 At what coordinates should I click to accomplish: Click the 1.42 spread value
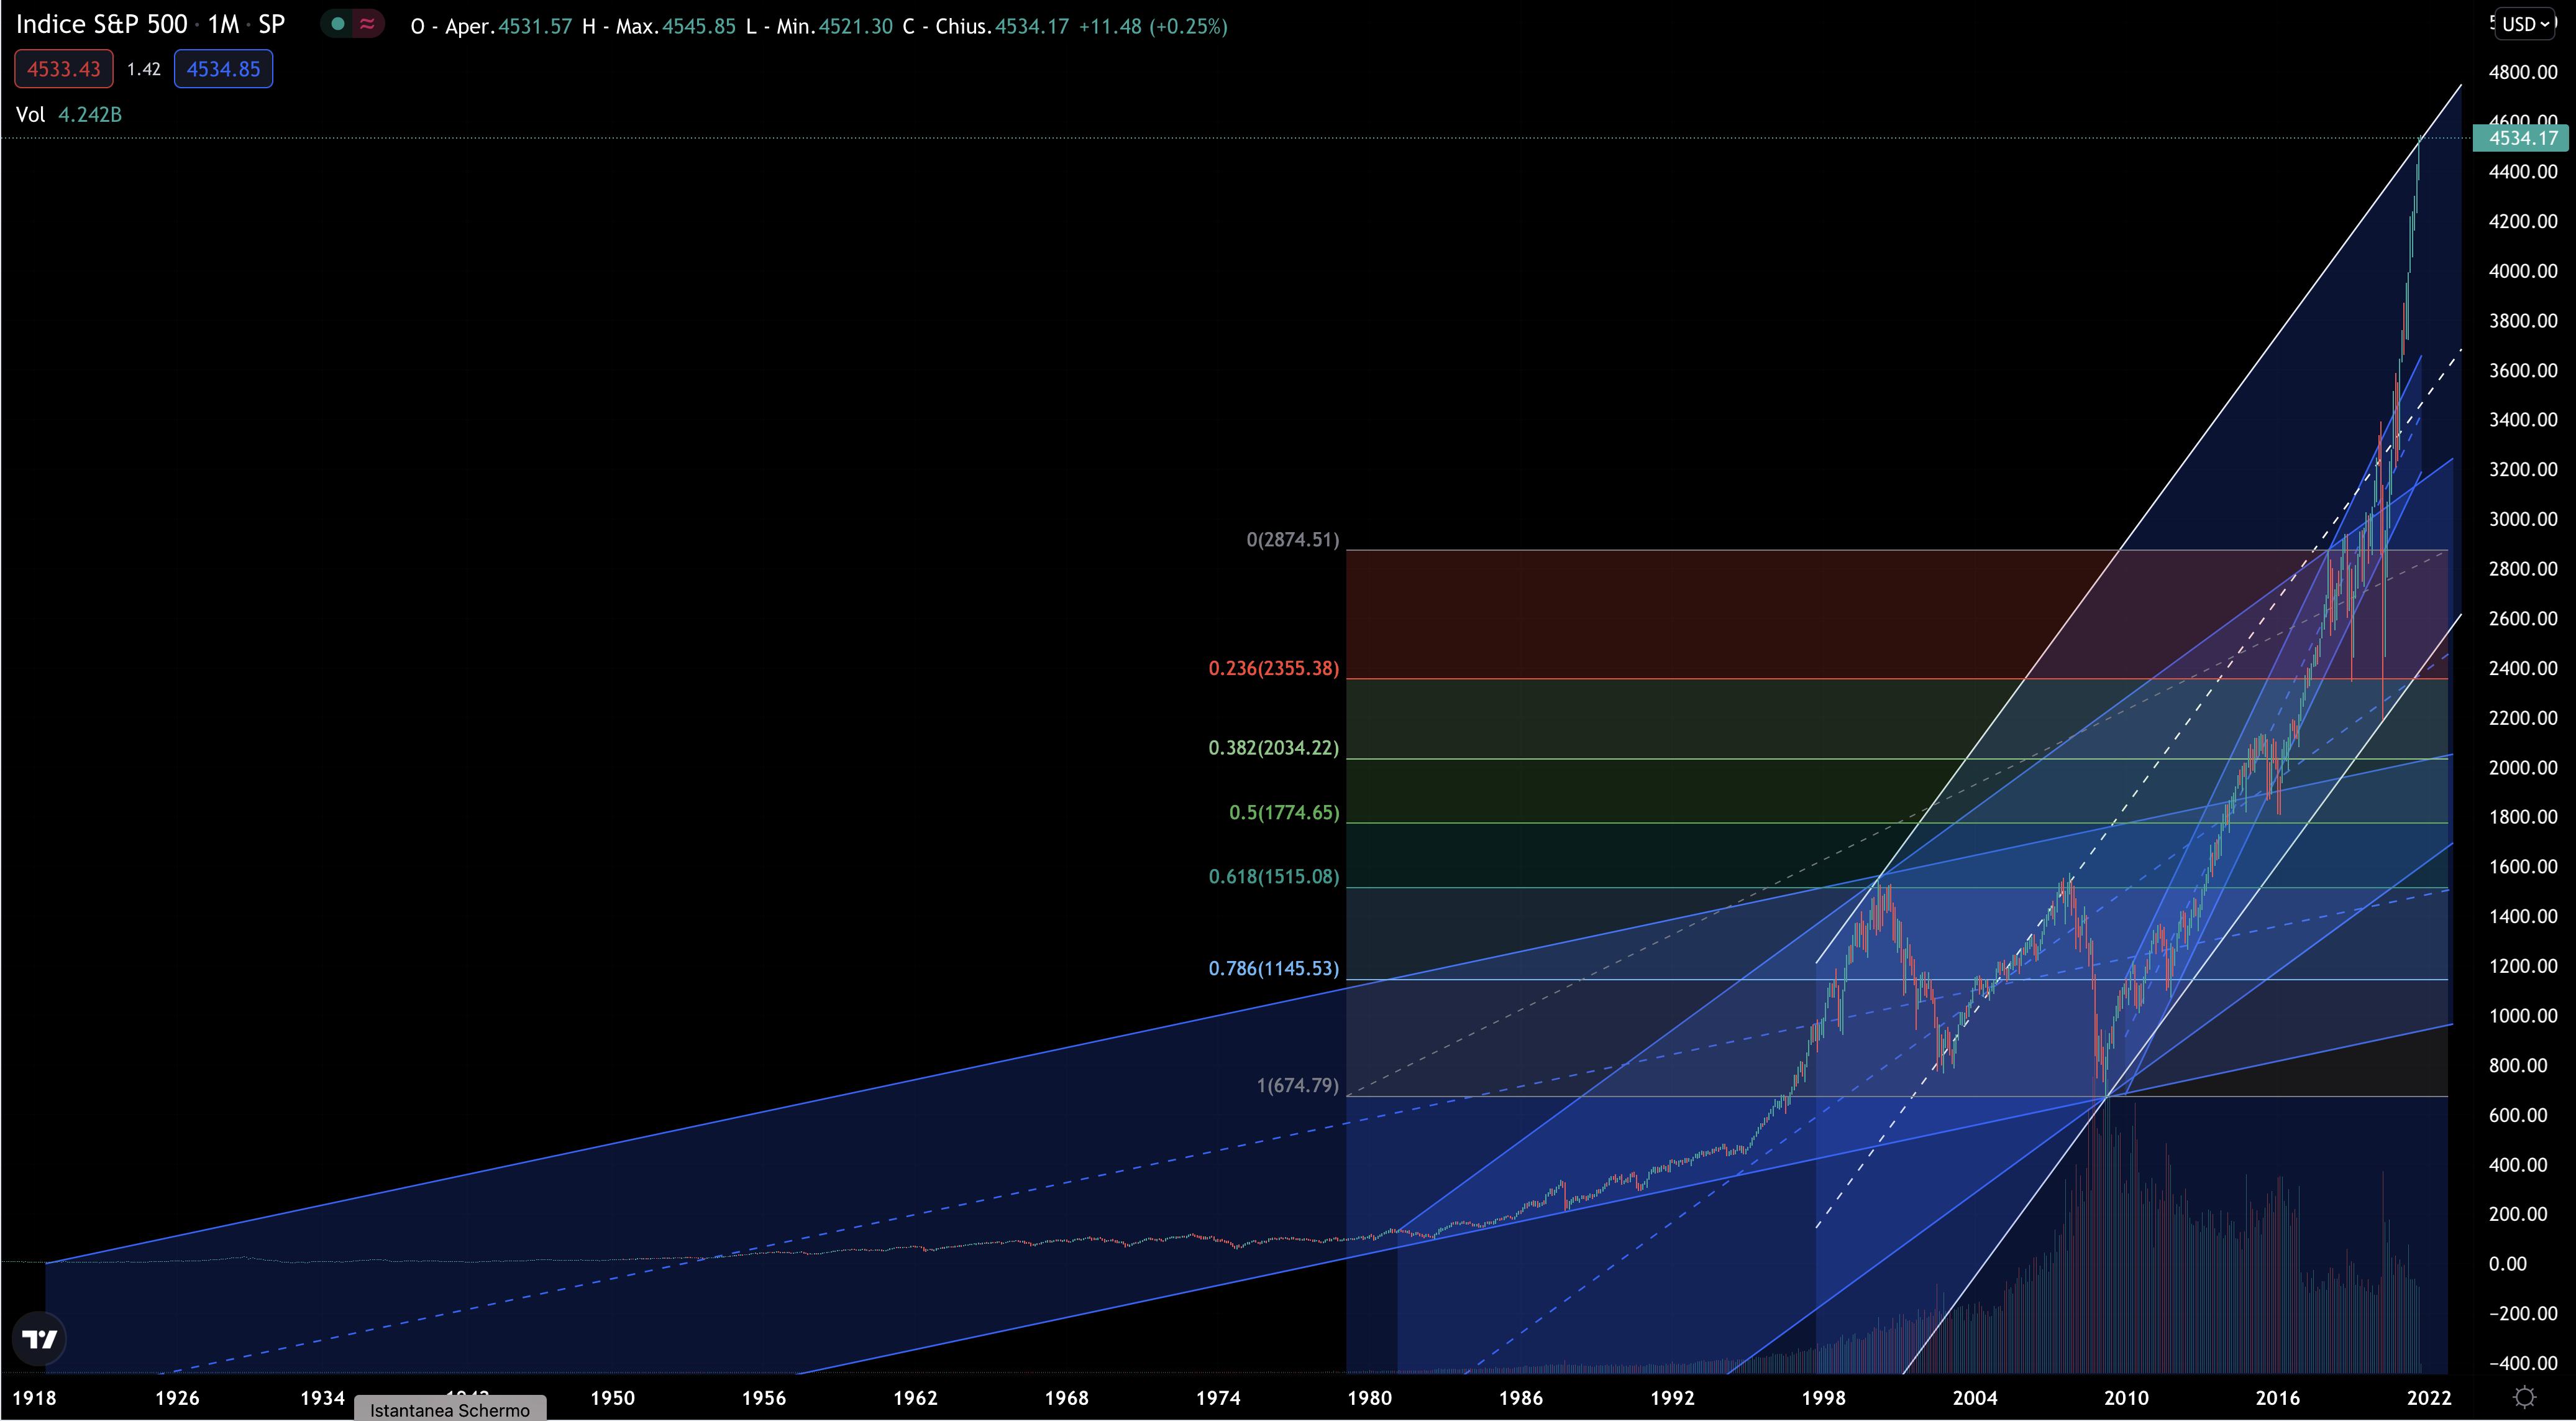click(x=144, y=69)
